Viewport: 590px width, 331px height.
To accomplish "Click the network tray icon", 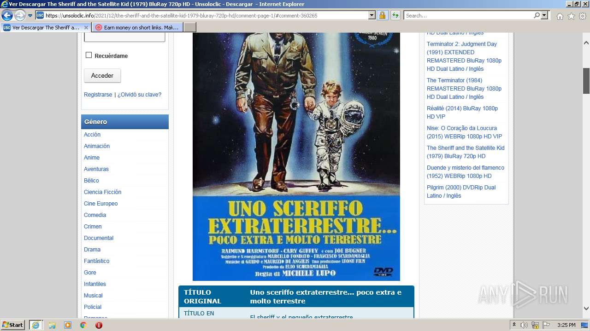I will [x=535, y=325].
